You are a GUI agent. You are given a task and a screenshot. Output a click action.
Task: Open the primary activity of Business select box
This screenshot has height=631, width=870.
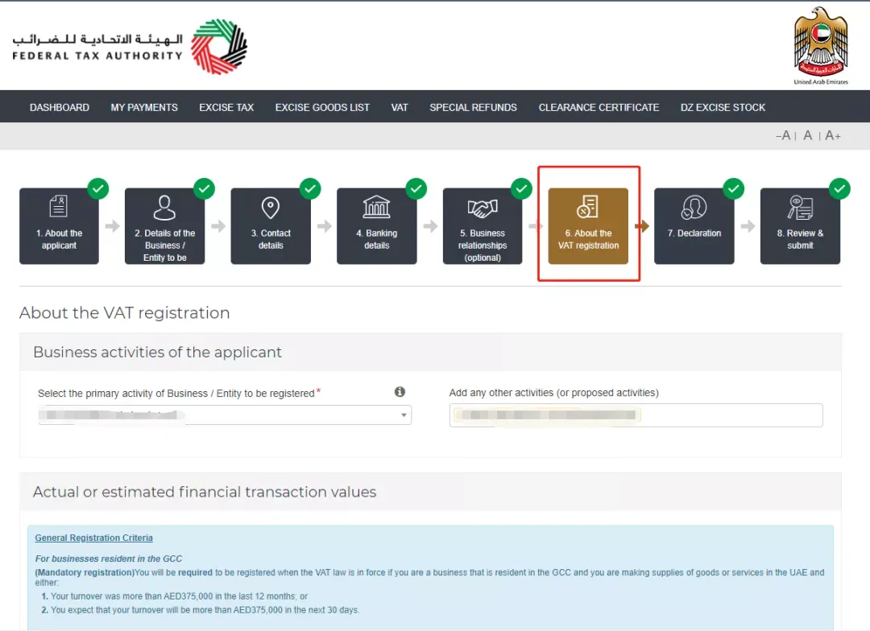(225, 414)
